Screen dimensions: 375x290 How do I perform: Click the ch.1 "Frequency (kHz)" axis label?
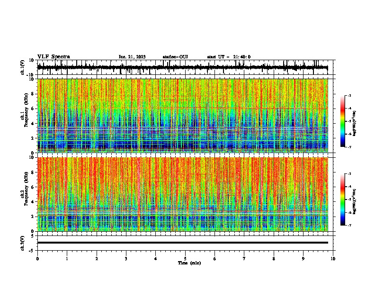(26, 110)
